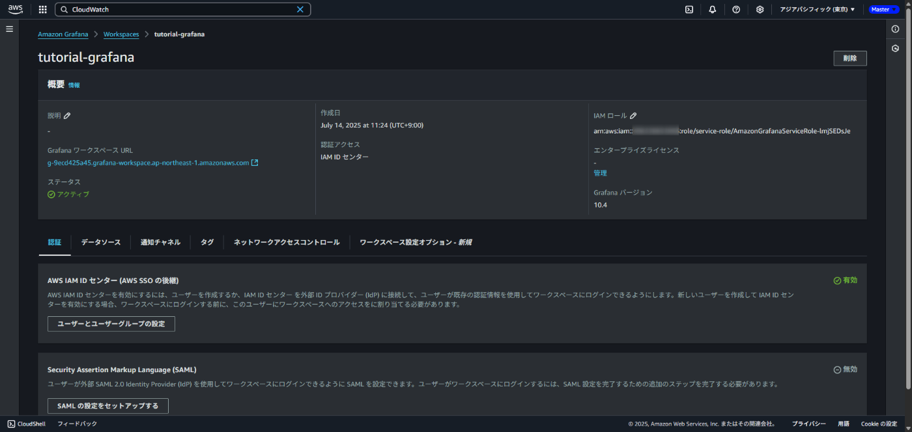Image resolution: width=912 pixels, height=432 pixels.
Task: Open the ネットワークアクセスコントロール tab
Action: pyautogui.click(x=287, y=242)
